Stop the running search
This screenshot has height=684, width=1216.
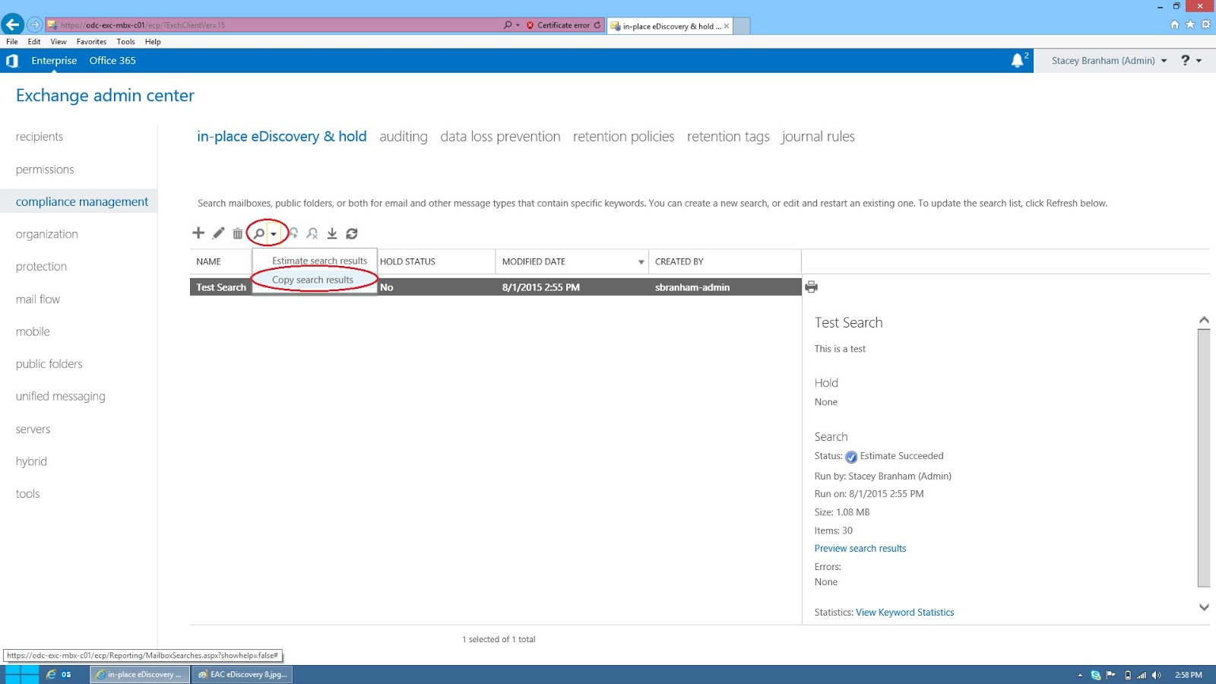312,233
